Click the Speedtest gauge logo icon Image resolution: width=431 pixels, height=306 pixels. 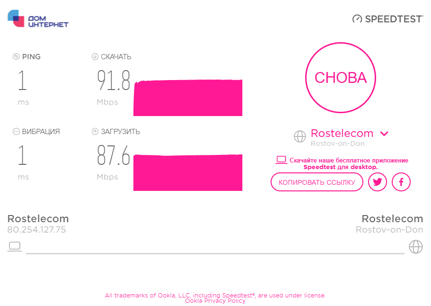pyautogui.click(x=357, y=19)
